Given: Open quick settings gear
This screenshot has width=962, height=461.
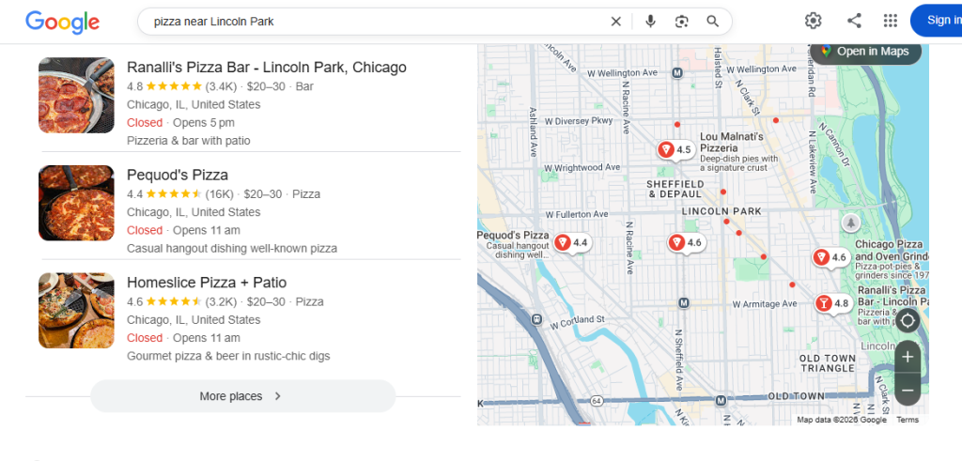Looking at the screenshot, I should coord(814,21).
